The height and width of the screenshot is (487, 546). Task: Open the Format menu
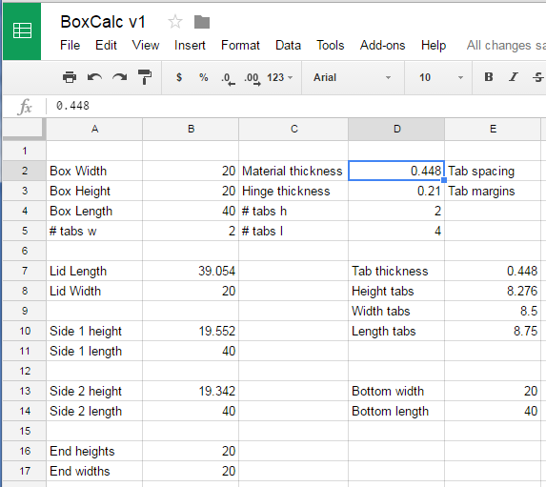(240, 46)
